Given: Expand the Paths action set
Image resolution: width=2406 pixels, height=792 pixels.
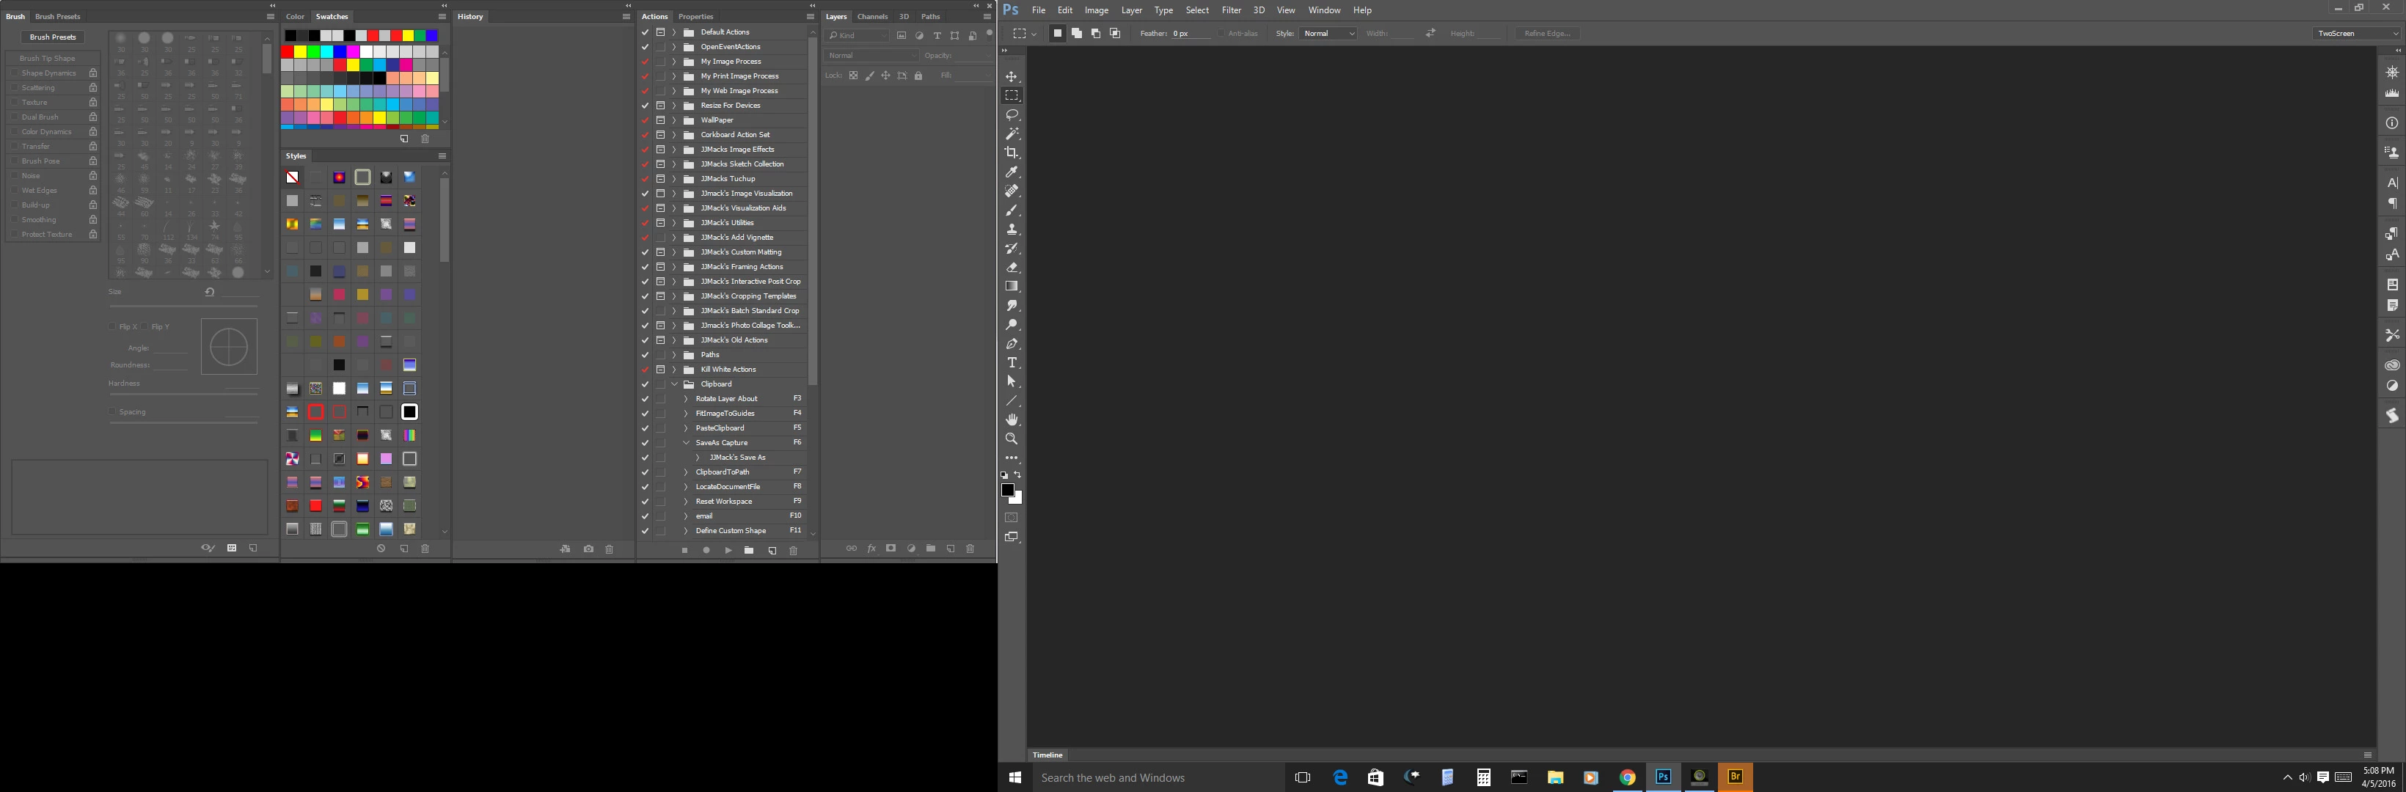Looking at the screenshot, I should point(674,355).
